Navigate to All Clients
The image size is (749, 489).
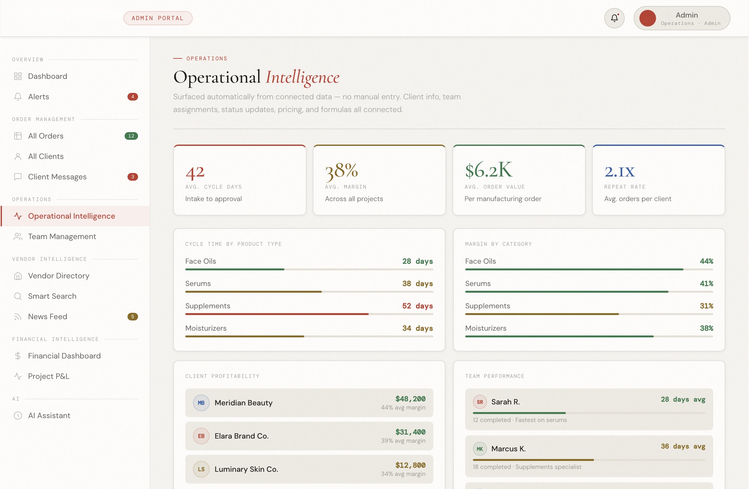click(x=75, y=156)
